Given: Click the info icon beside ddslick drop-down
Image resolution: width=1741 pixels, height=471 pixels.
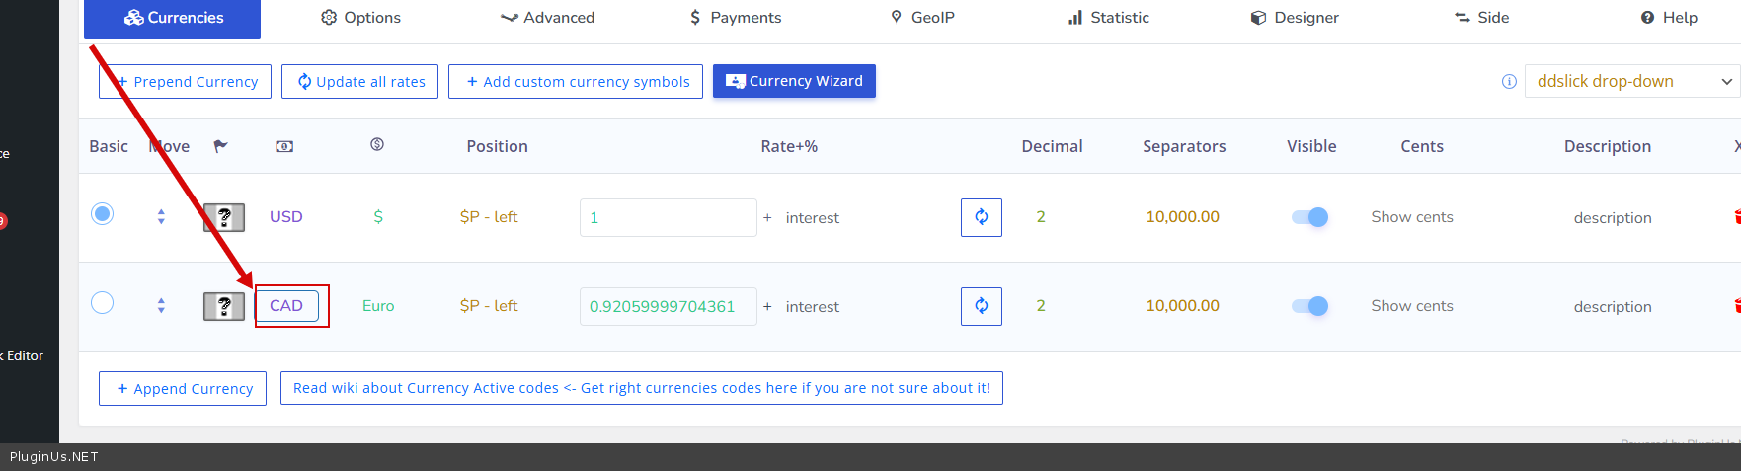Looking at the screenshot, I should (x=1509, y=82).
